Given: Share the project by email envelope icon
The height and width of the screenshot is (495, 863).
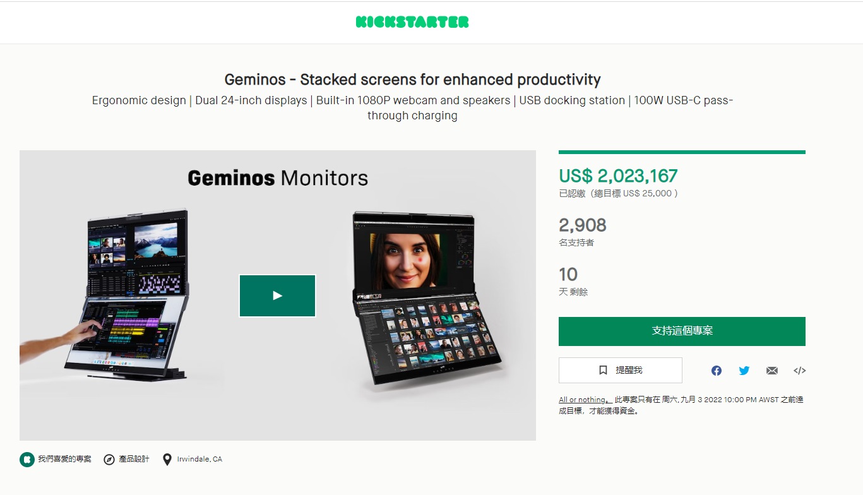Looking at the screenshot, I should [x=772, y=371].
